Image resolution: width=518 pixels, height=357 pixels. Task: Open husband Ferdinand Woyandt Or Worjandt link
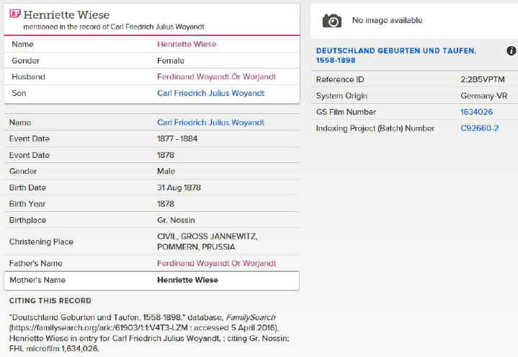tap(216, 76)
